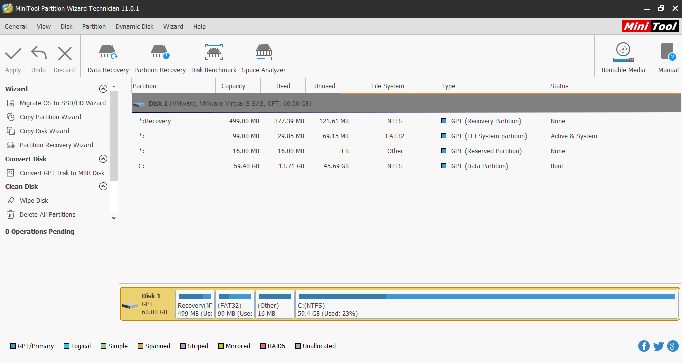
Task: Click the 0 Operations Pending label
Action: tap(40, 231)
